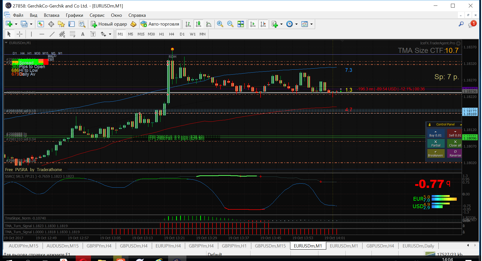Open the new chart icon
The image size is (482, 261).
tap(9, 24)
